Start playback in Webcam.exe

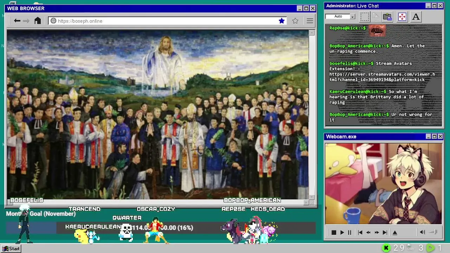click(x=342, y=232)
